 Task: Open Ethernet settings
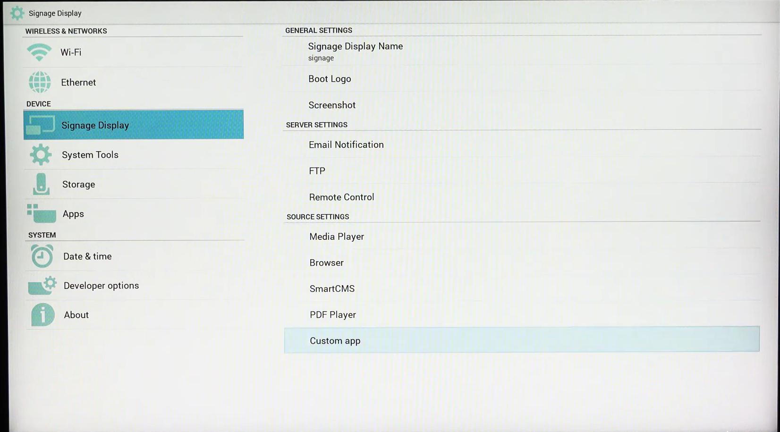coord(133,82)
